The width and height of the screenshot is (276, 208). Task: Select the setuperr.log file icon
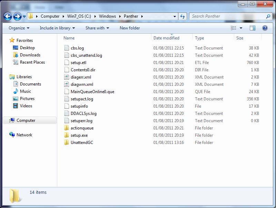click(67, 120)
